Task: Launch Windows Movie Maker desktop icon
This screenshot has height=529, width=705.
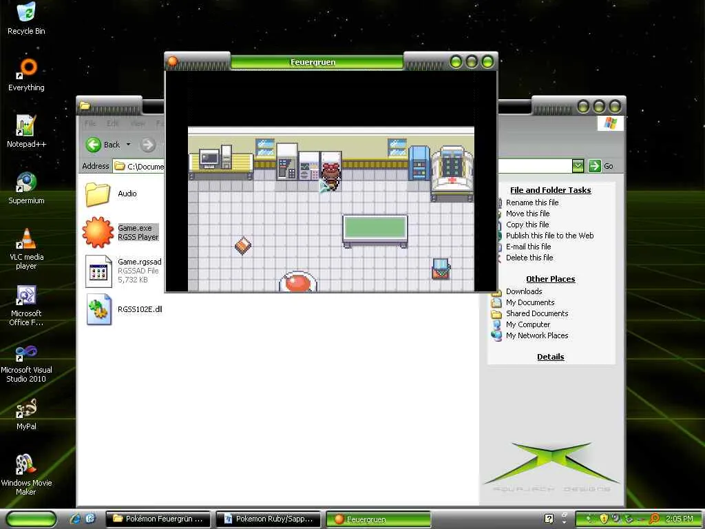Action: pyautogui.click(x=26, y=475)
